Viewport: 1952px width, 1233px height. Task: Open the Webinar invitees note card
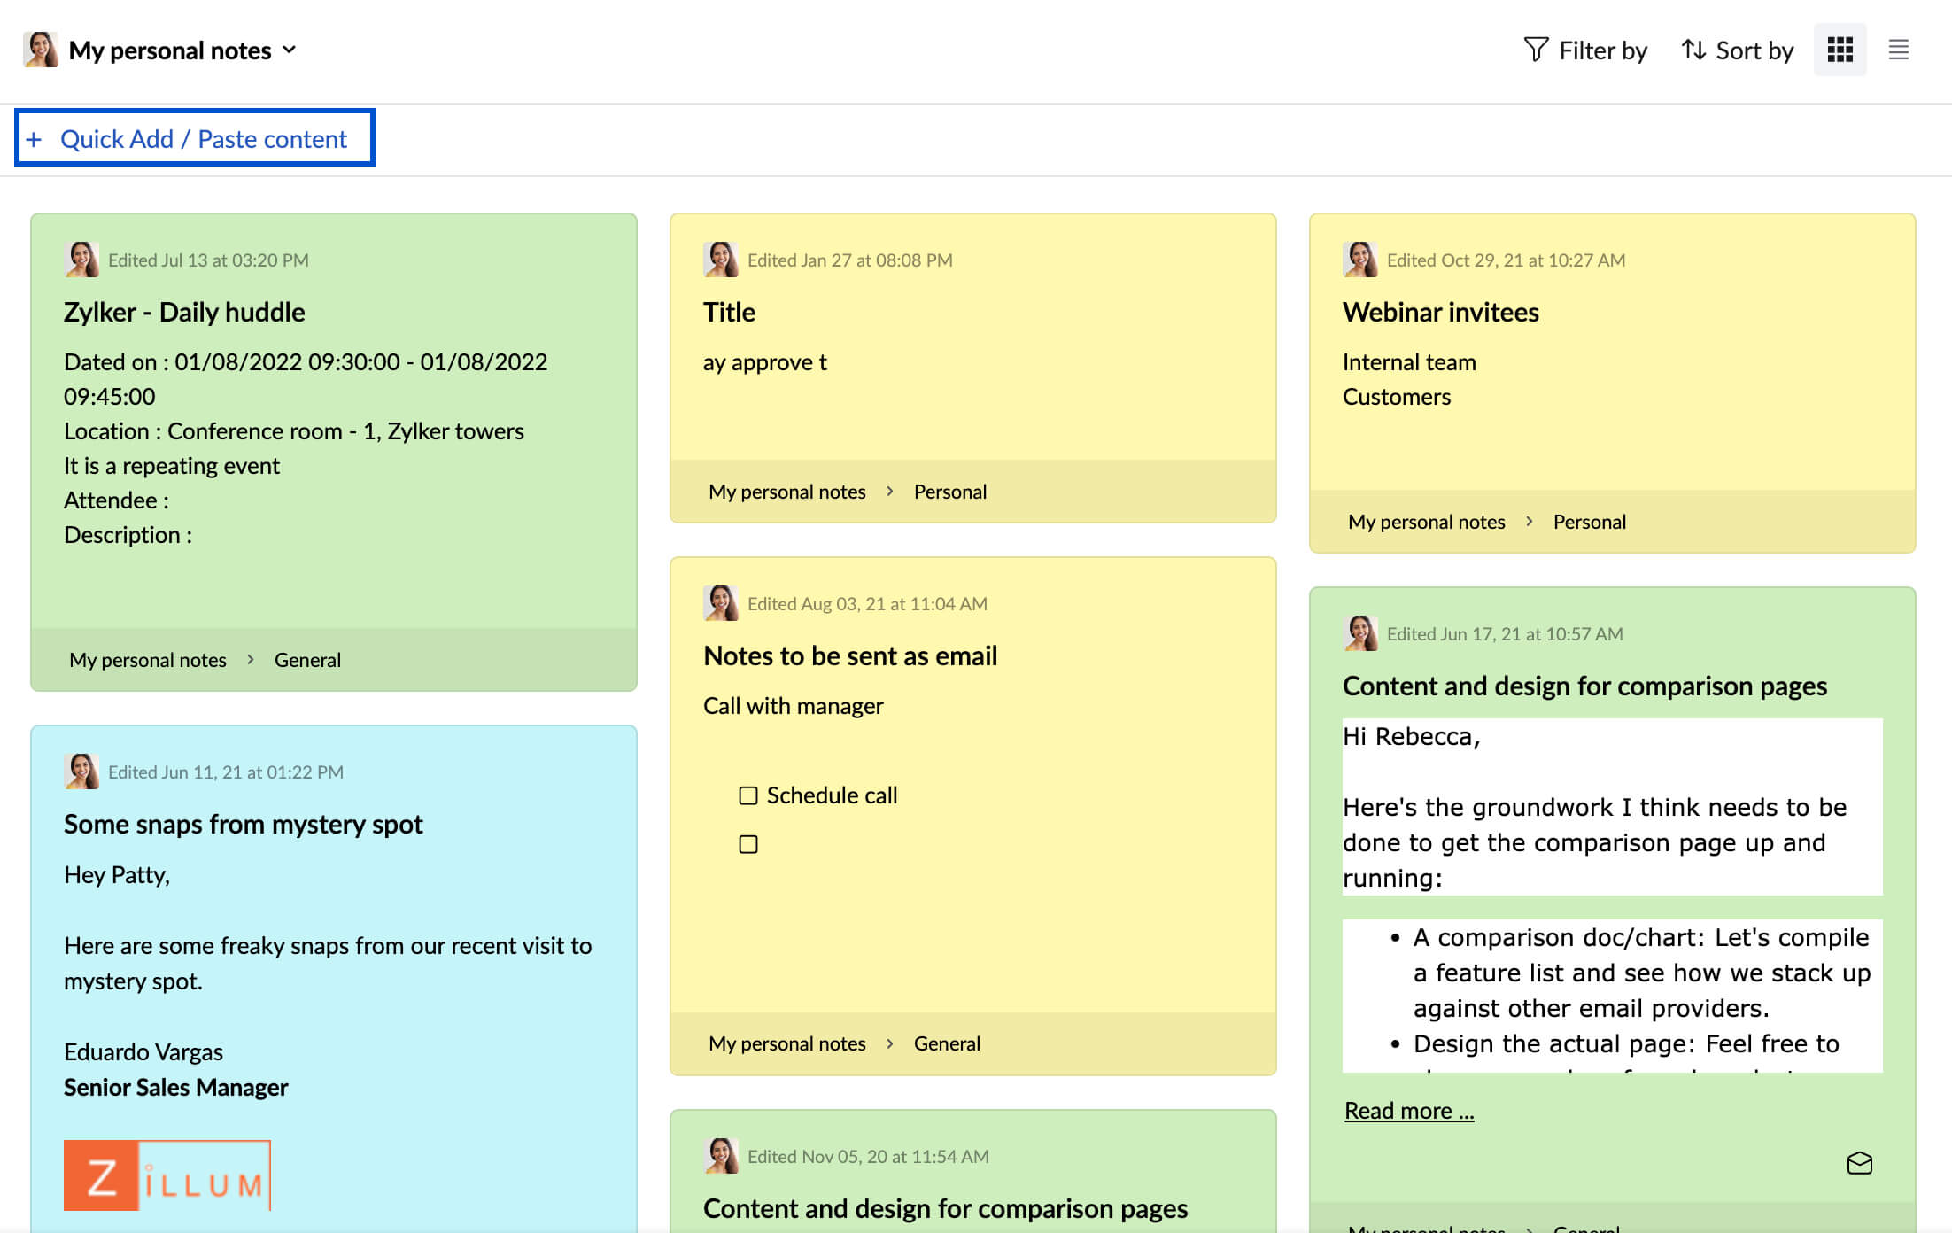1440,312
